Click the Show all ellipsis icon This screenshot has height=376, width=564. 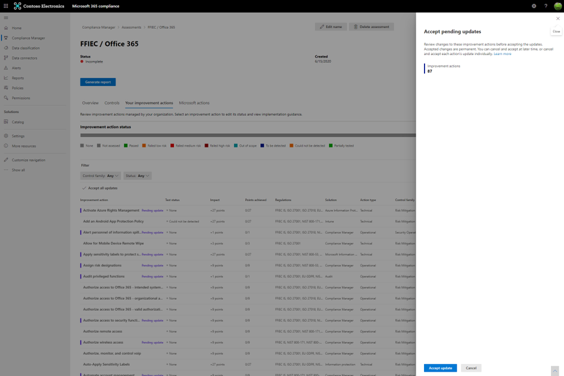tap(6, 170)
